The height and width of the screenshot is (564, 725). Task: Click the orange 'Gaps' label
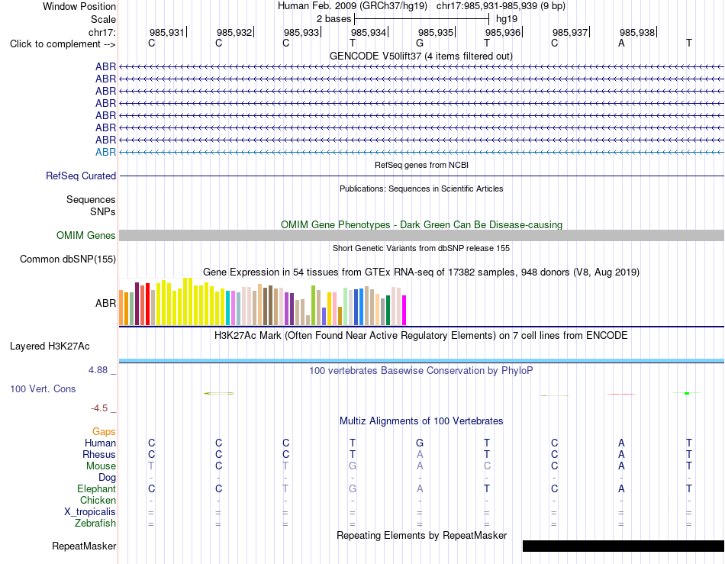pos(104,431)
